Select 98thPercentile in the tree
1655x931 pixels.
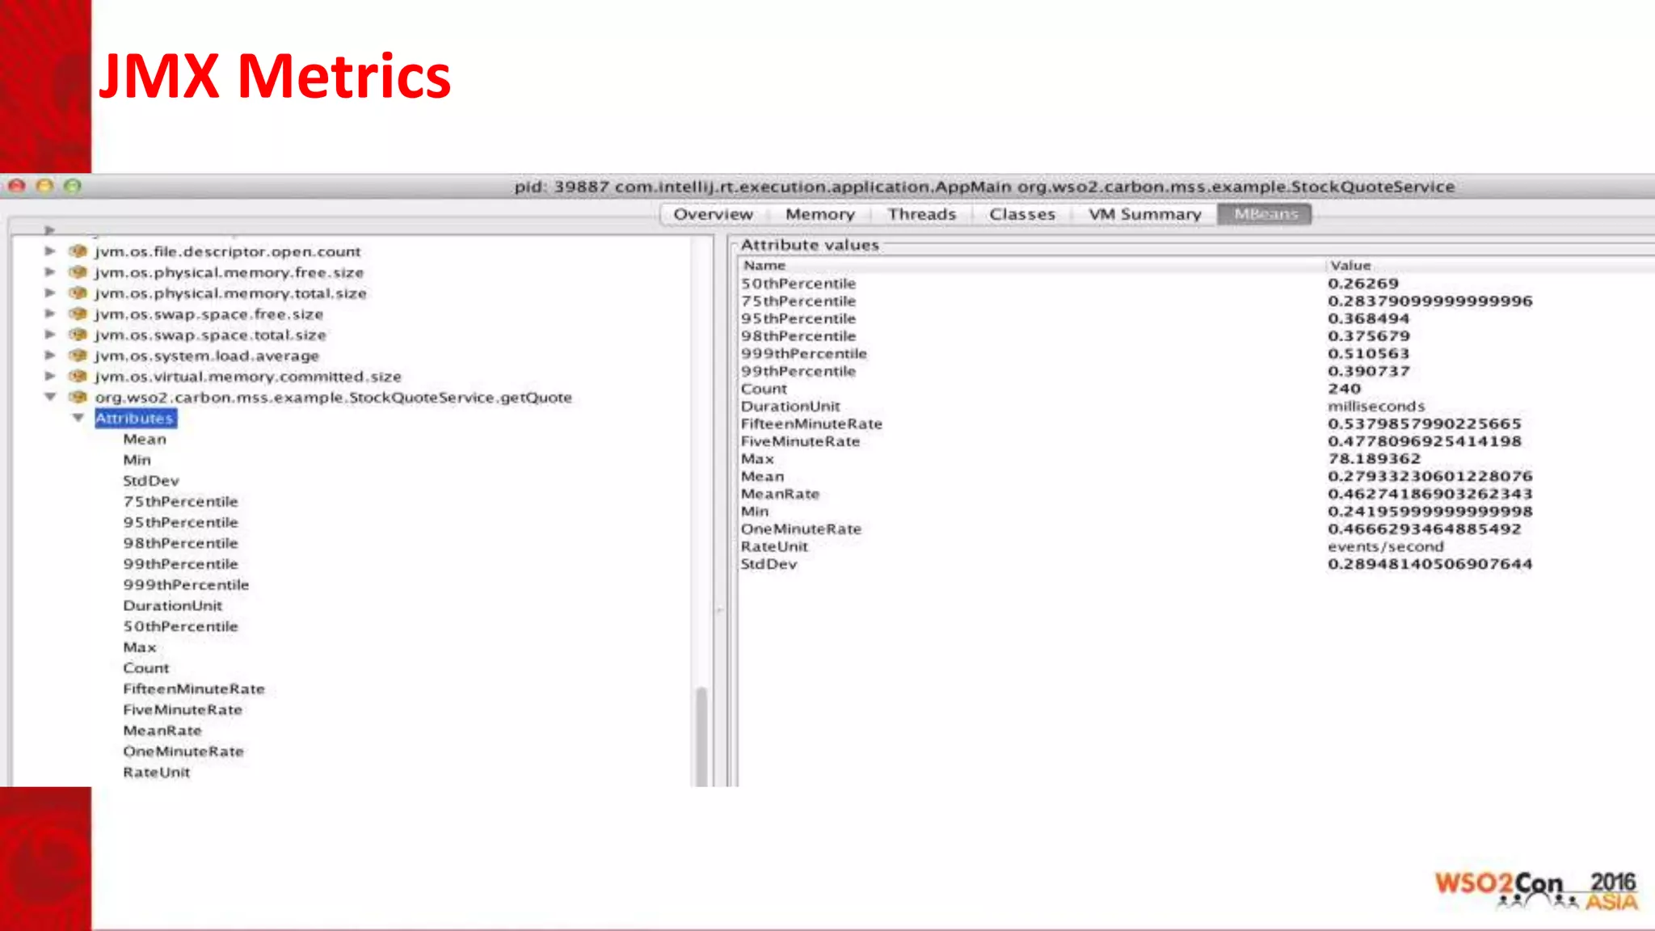(x=180, y=543)
